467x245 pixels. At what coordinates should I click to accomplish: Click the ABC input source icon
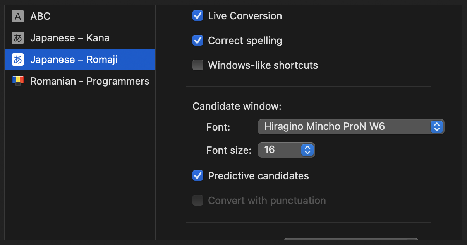(x=18, y=16)
